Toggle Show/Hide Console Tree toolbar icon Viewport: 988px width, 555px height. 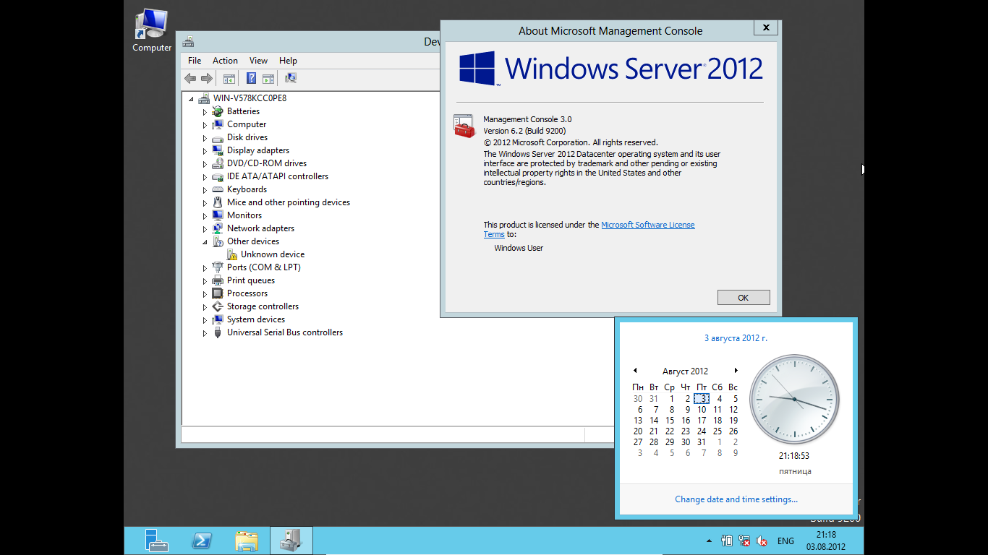229,78
